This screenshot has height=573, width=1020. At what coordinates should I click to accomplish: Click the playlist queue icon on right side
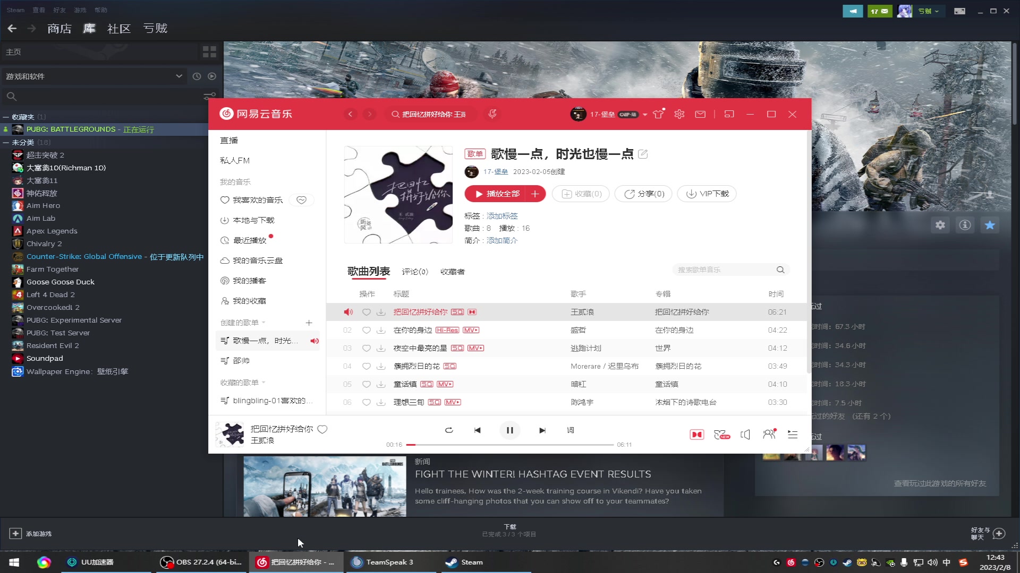tap(793, 435)
